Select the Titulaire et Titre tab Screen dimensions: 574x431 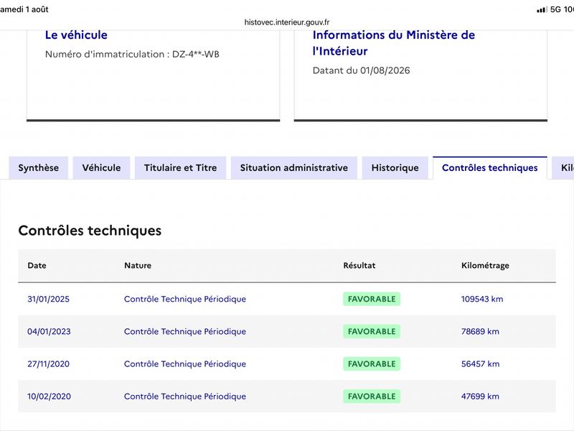(x=181, y=168)
